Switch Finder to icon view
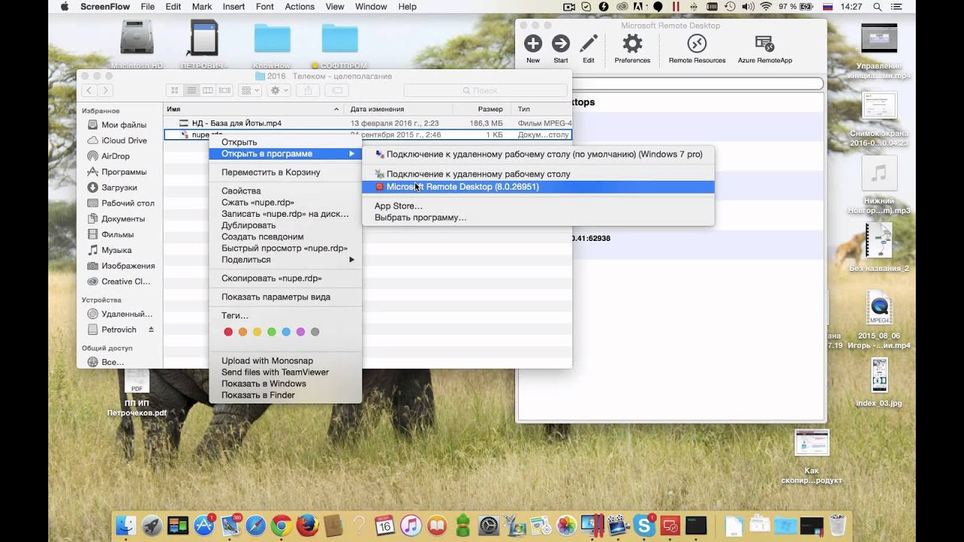Viewport: 964px width, 542px height. tap(174, 90)
